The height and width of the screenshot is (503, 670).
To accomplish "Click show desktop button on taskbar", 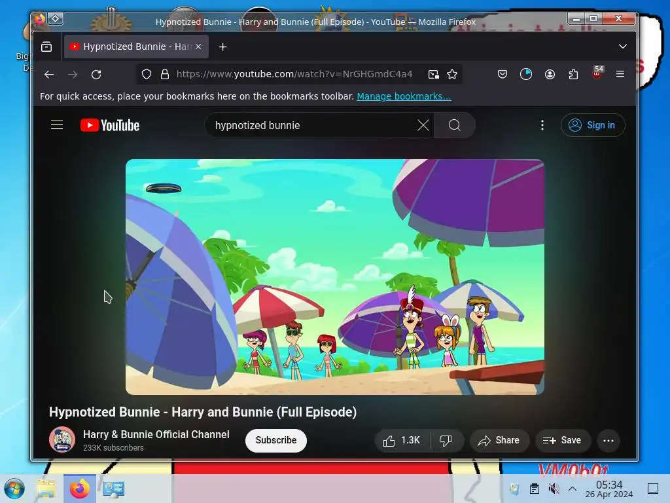I will point(653,489).
